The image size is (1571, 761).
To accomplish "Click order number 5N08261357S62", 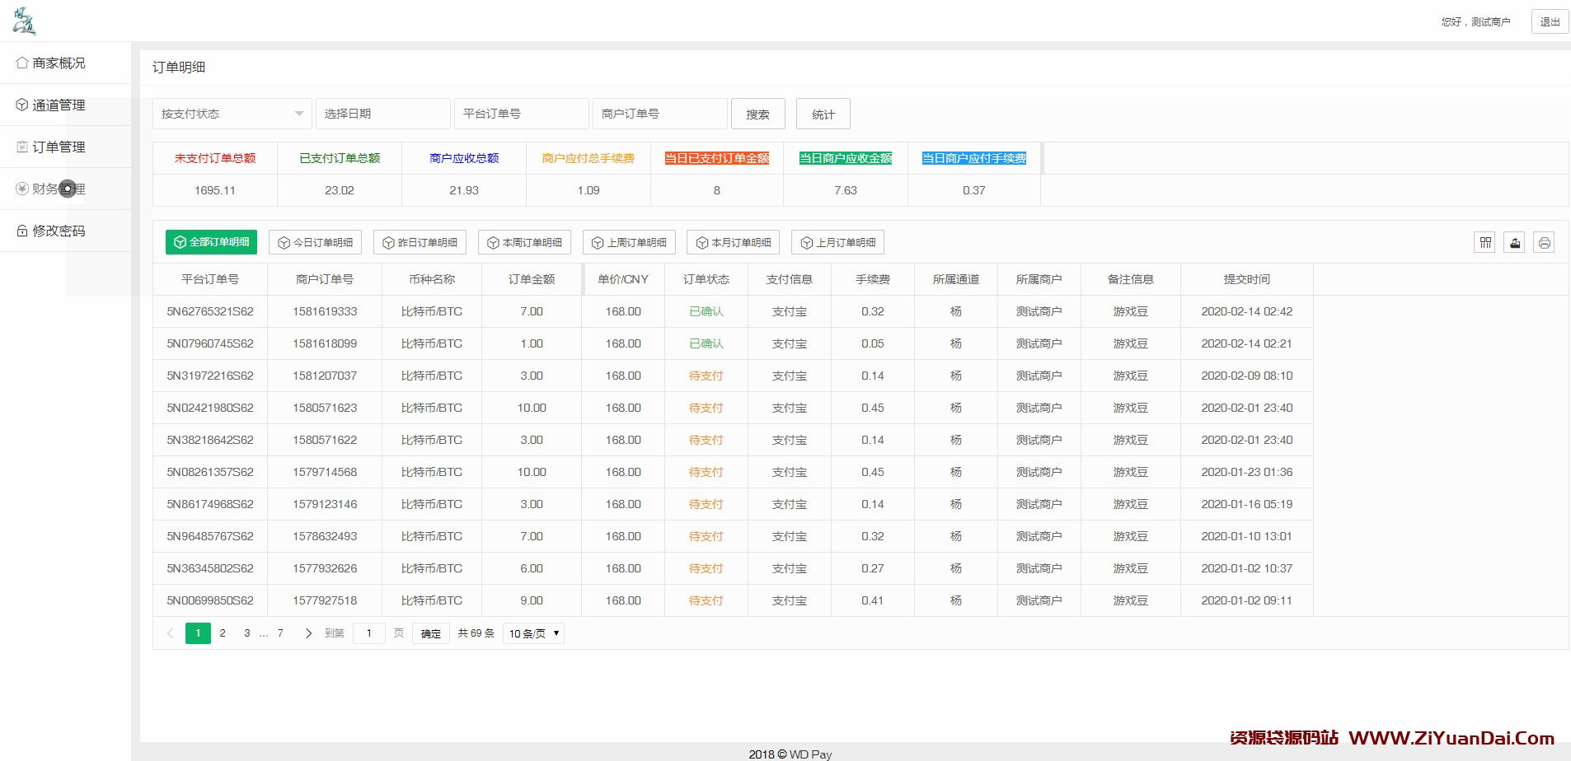I will pos(210,472).
